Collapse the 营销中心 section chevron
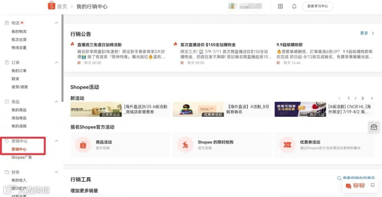The width and height of the screenshot is (382, 197). (x=57, y=141)
